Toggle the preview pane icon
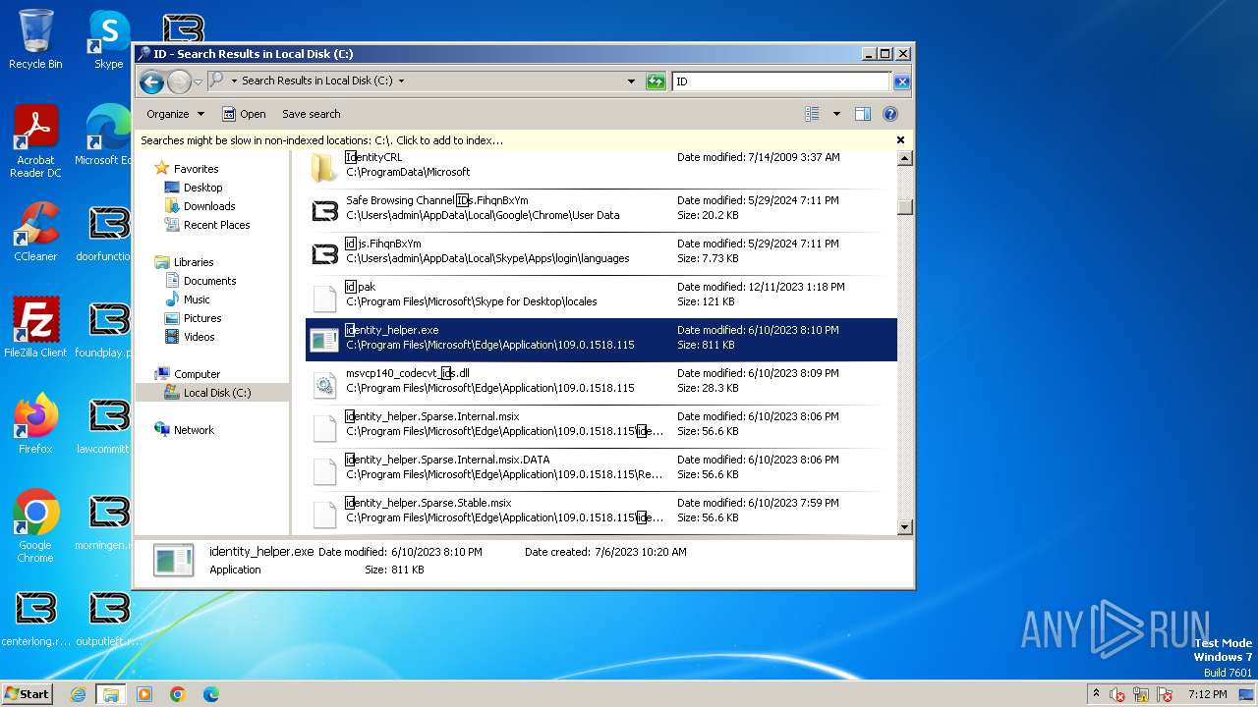 click(863, 114)
